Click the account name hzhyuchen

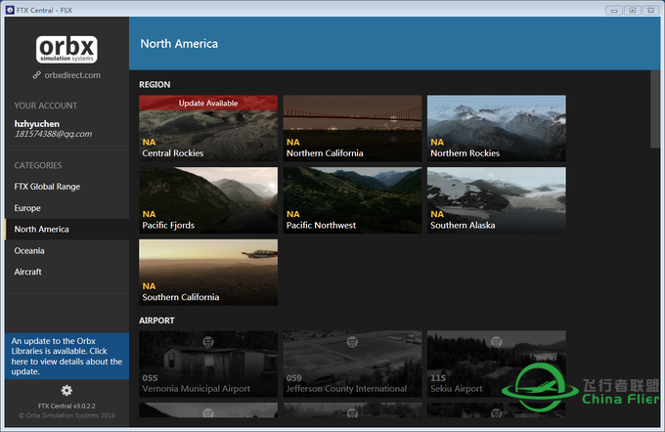37,124
